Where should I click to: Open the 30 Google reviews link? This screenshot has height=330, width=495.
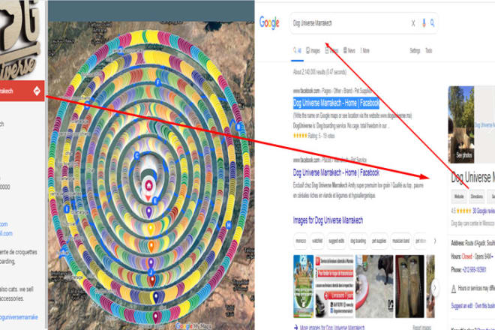[484, 211]
